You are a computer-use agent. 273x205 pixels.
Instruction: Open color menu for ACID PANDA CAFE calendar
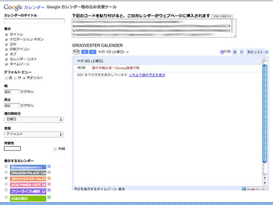49,184
